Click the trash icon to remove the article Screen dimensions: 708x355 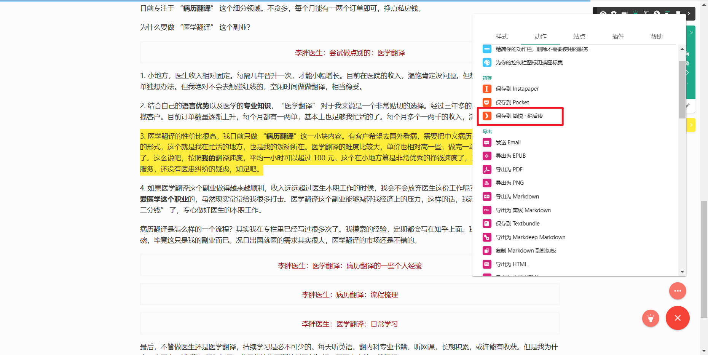click(x=678, y=13)
